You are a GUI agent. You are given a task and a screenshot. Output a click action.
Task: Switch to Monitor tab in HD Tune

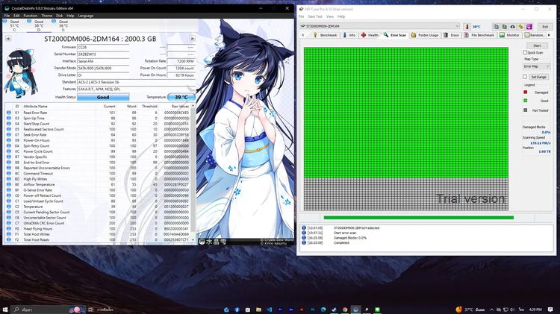tap(510, 35)
